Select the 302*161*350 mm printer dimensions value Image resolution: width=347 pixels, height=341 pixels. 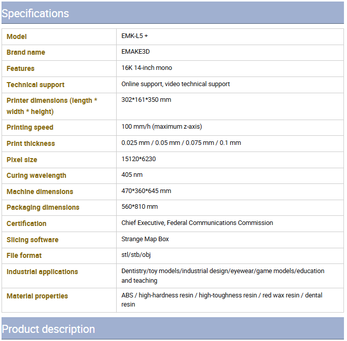coord(146,100)
